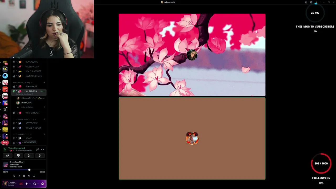Open the ROLES-CLAIM text channel
This screenshot has height=189, width=336.
point(29,67)
